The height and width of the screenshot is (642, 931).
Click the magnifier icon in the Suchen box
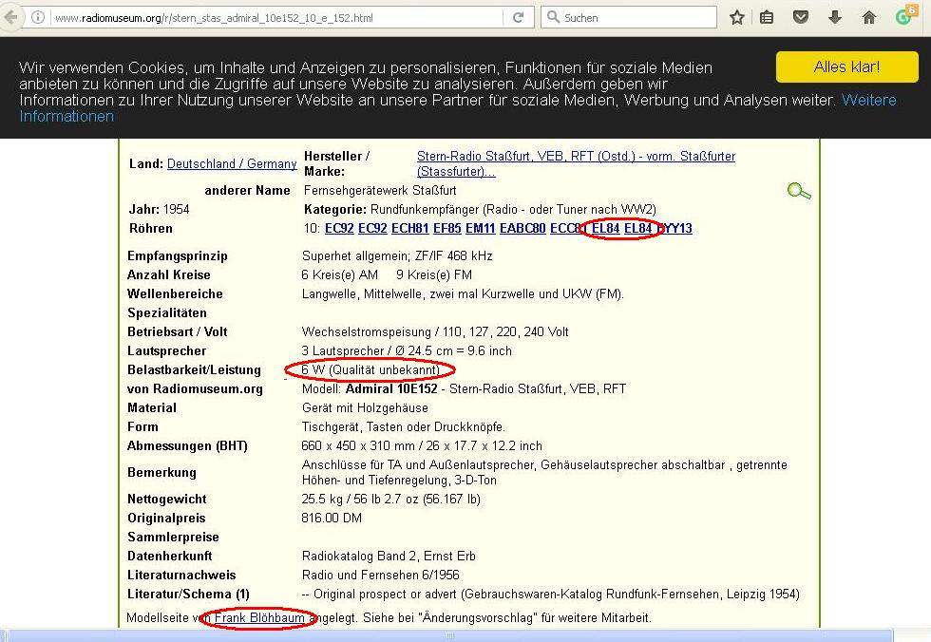(553, 16)
